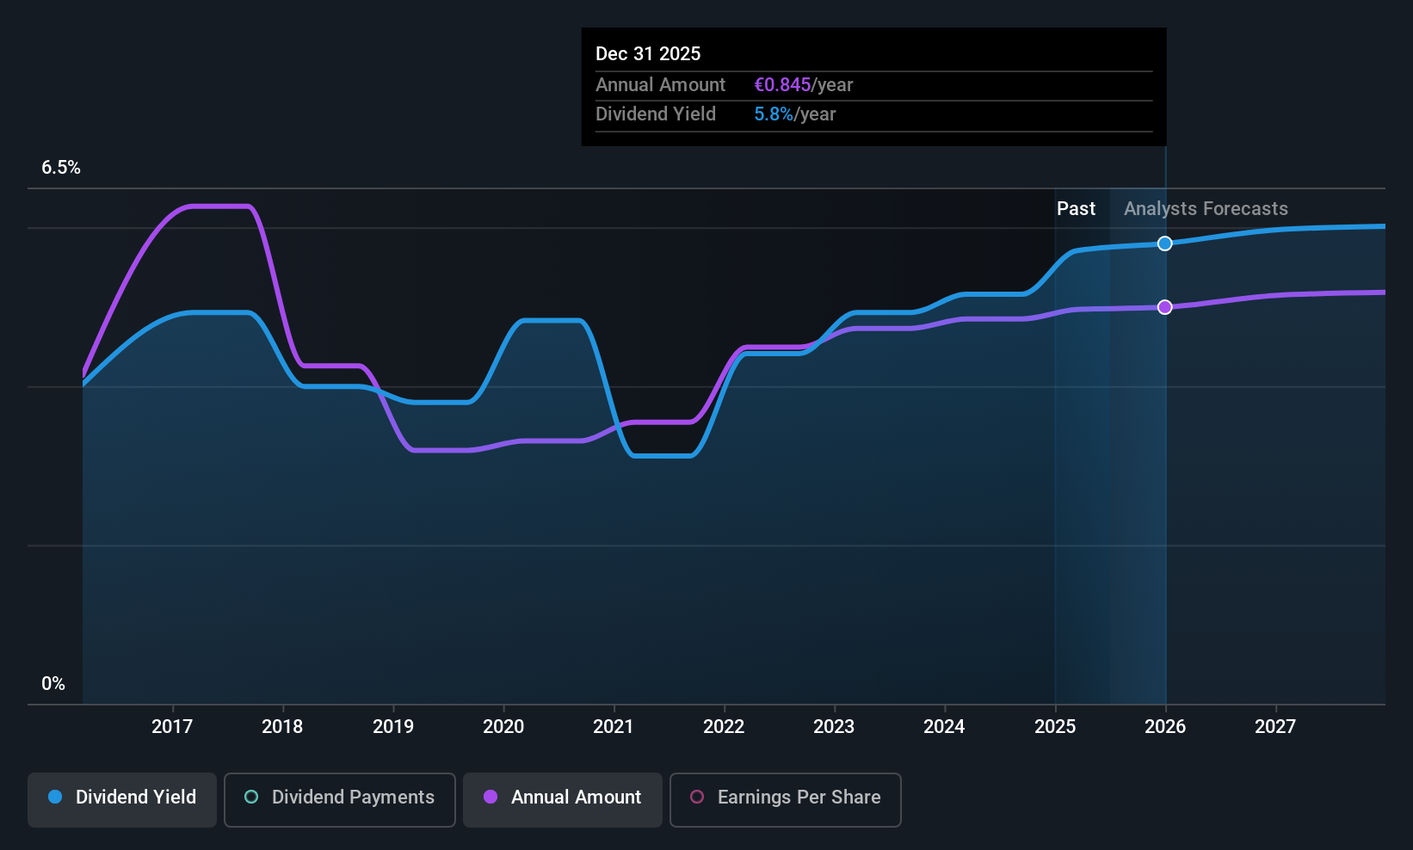Image resolution: width=1413 pixels, height=850 pixels.
Task: Click the 2024 x-axis label
Action: coord(944,726)
